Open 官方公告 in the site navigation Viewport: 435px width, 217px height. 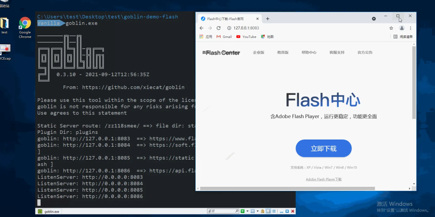(365, 52)
